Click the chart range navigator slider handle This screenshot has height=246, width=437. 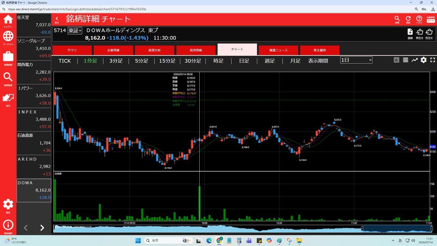tap(362, 229)
